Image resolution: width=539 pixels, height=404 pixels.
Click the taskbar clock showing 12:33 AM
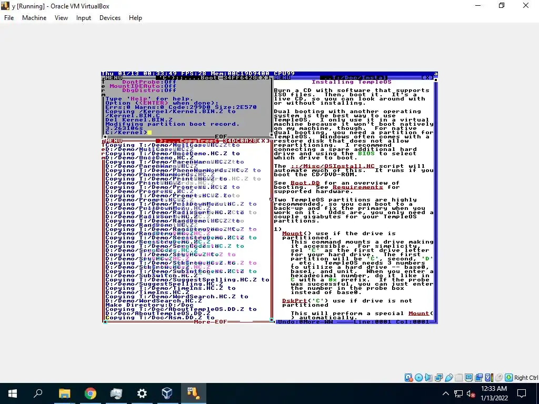(494, 393)
